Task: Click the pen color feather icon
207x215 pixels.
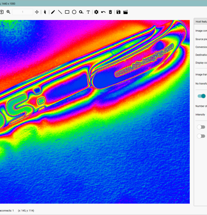Action: tap(45, 12)
